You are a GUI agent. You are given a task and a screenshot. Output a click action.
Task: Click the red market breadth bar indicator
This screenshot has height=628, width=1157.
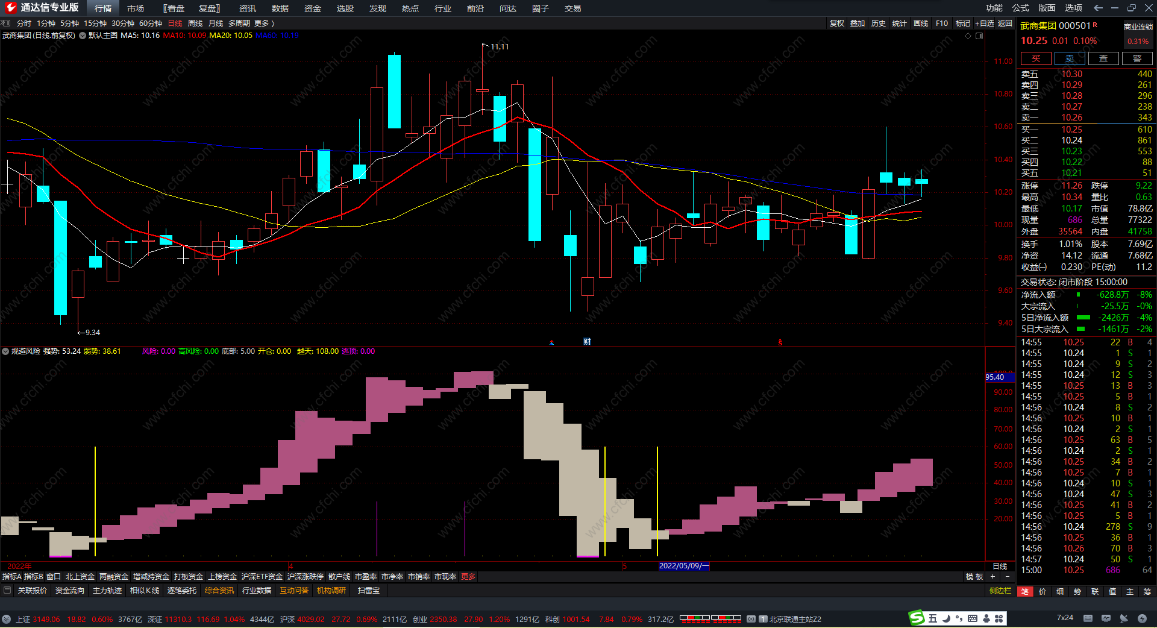click(x=710, y=618)
